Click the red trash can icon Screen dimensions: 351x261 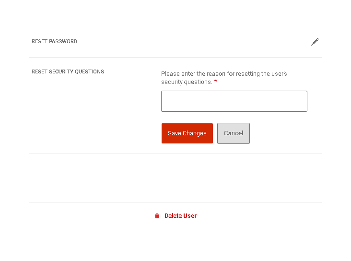[x=157, y=216]
